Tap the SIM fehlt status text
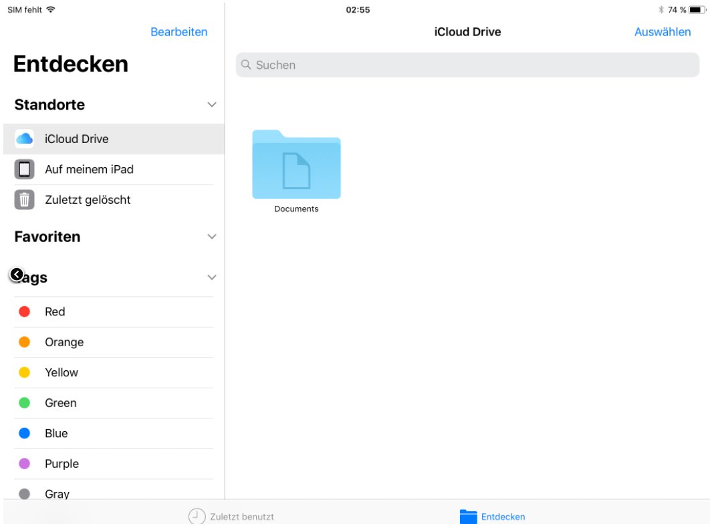Image resolution: width=710 pixels, height=524 pixels. click(x=25, y=9)
